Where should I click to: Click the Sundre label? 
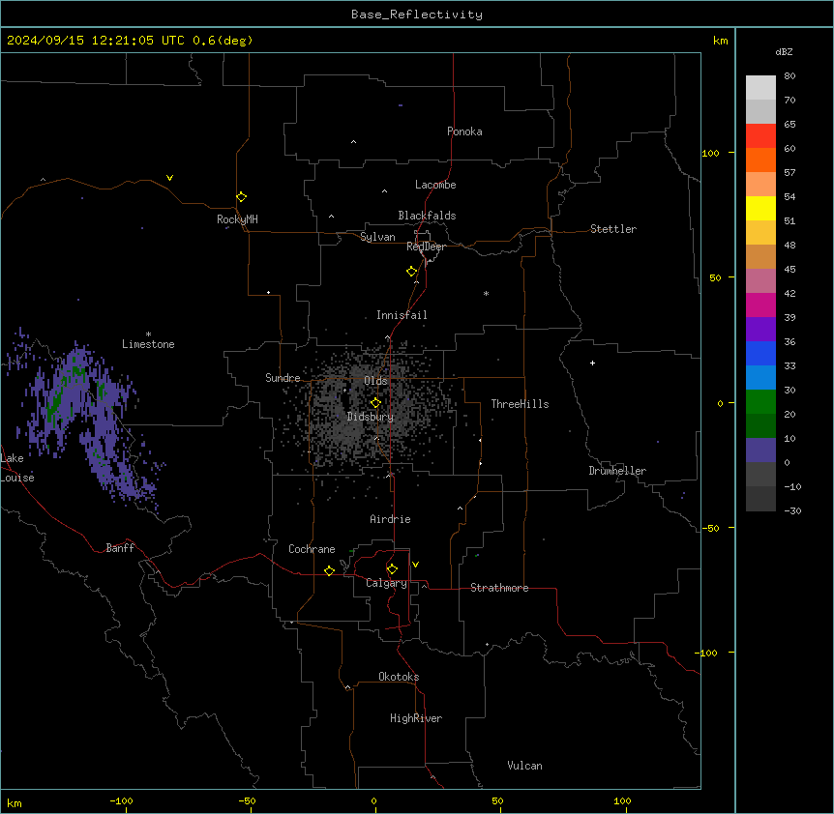283,378
